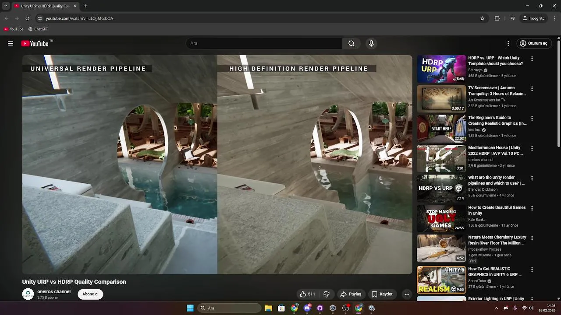This screenshot has width=561, height=315.
Task: Reload the page
Action: coord(28,18)
